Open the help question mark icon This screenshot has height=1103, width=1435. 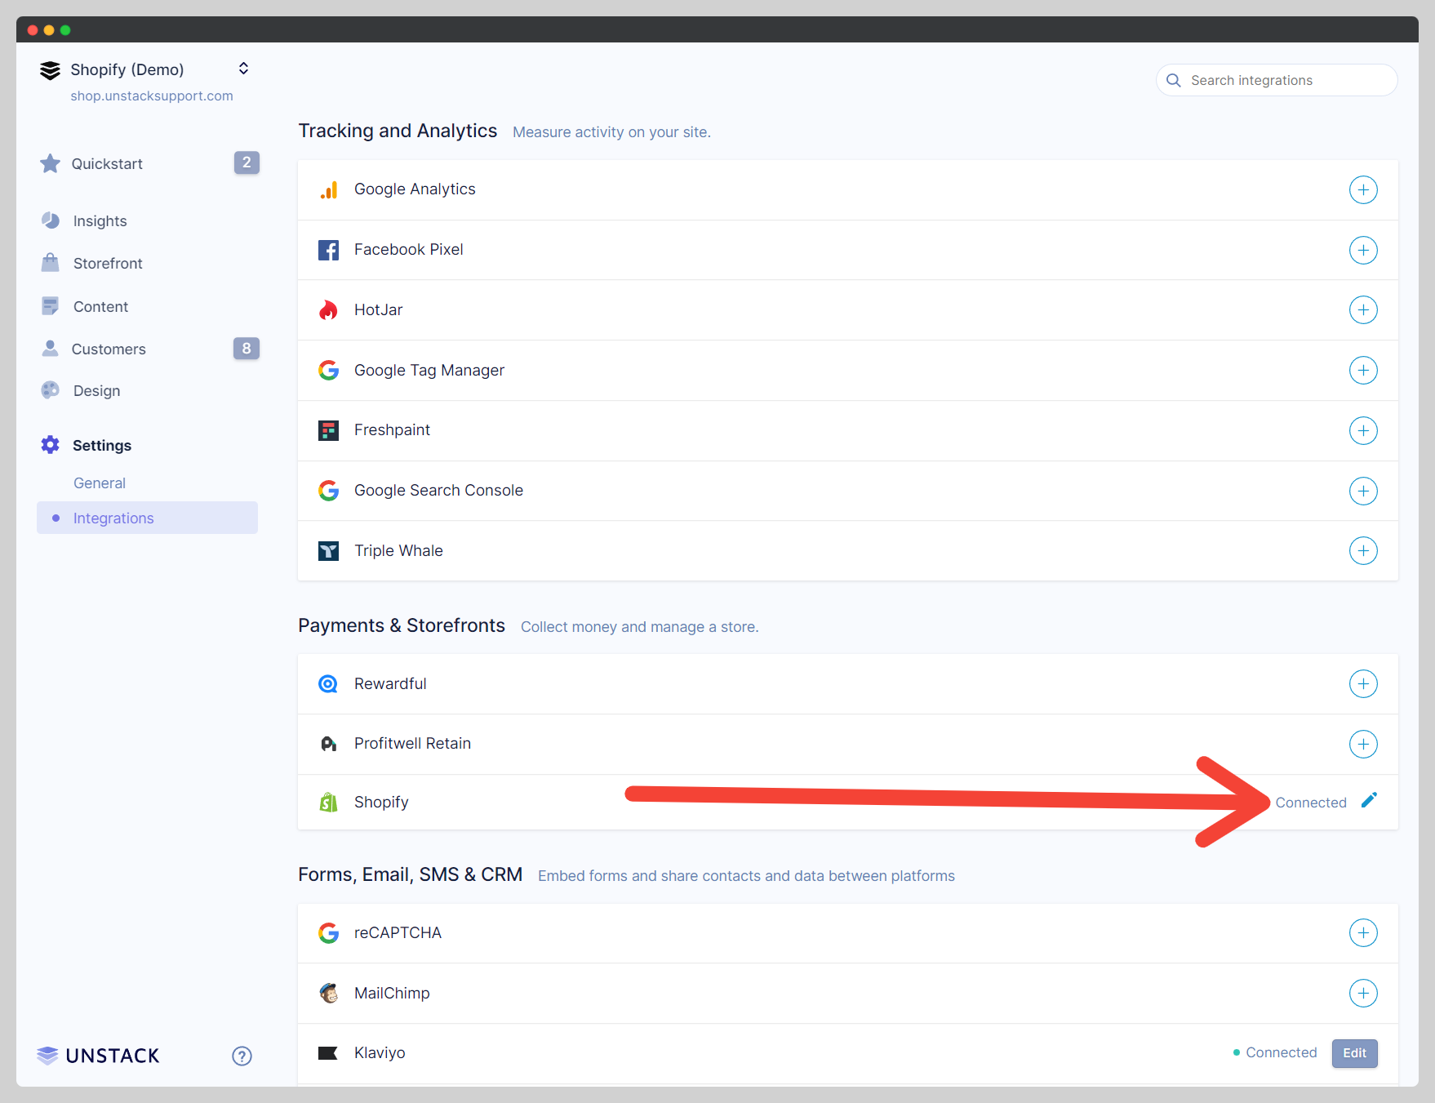(242, 1056)
